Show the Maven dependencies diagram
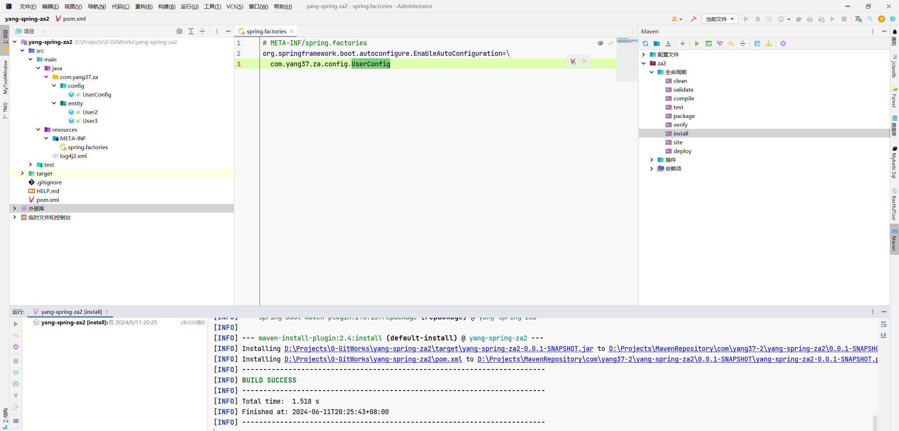The image size is (899, 431). click(x=769, y=44)
